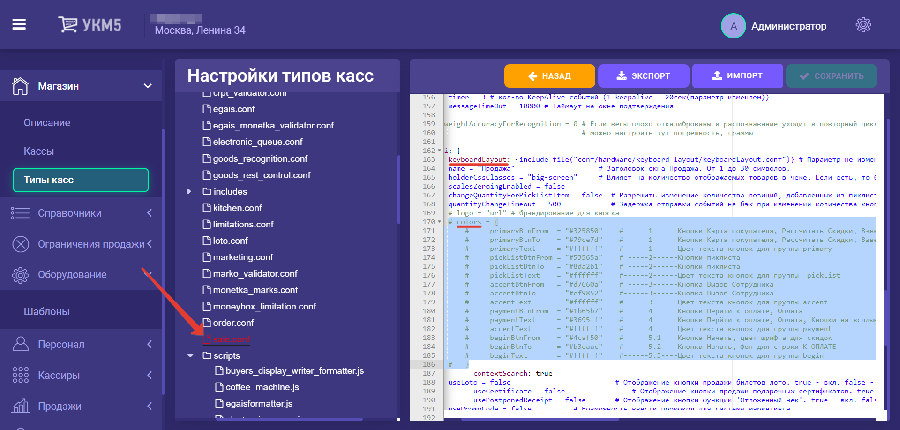
Task: Click the Продажи chart icon
Action: coord(20,406)
